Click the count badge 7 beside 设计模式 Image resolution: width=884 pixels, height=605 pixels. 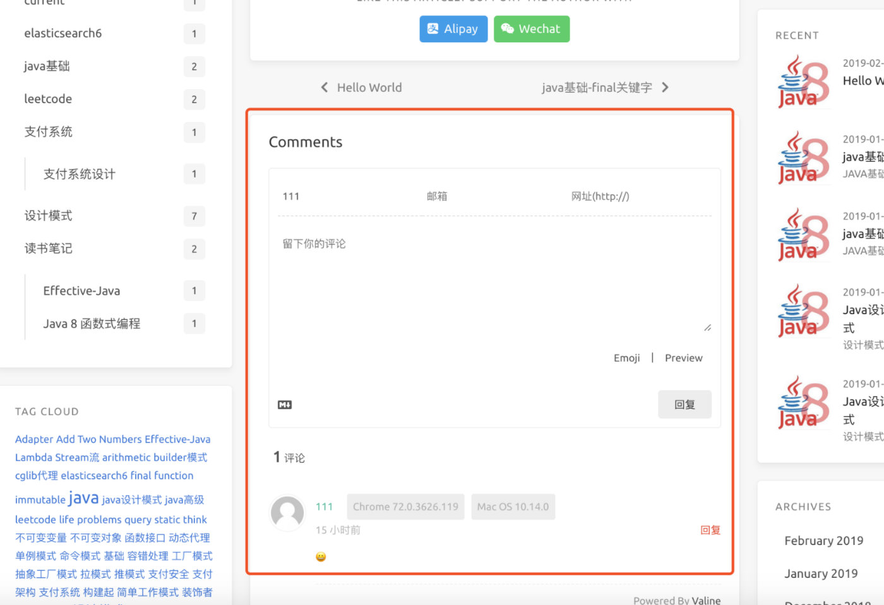(x=194, y=216)
